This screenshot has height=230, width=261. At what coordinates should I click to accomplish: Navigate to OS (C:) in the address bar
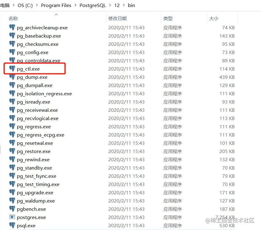[25, 5]
